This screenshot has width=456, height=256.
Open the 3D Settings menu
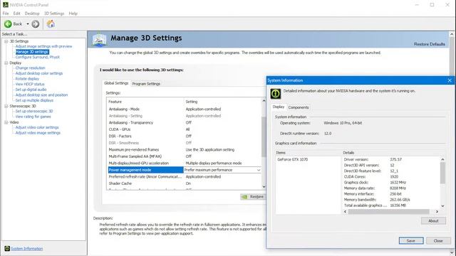pyautogui.click(x=54, y=14)
